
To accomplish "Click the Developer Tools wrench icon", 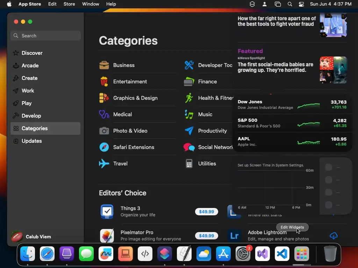I will tap(189, 65).
